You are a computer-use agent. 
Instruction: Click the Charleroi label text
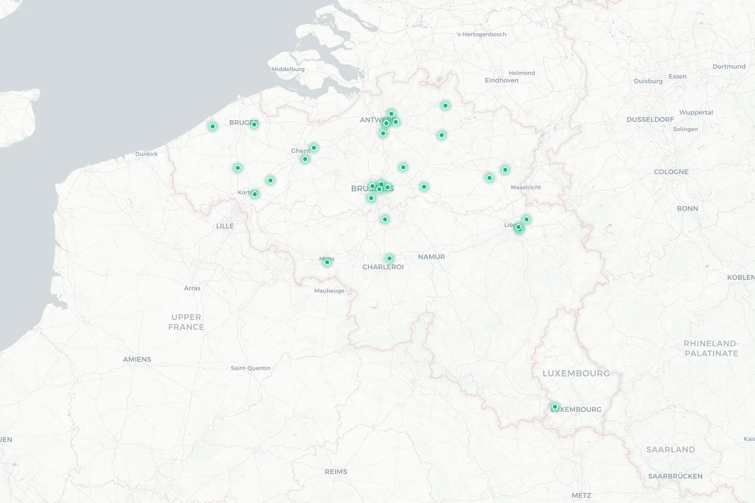(x=383, y=267)
